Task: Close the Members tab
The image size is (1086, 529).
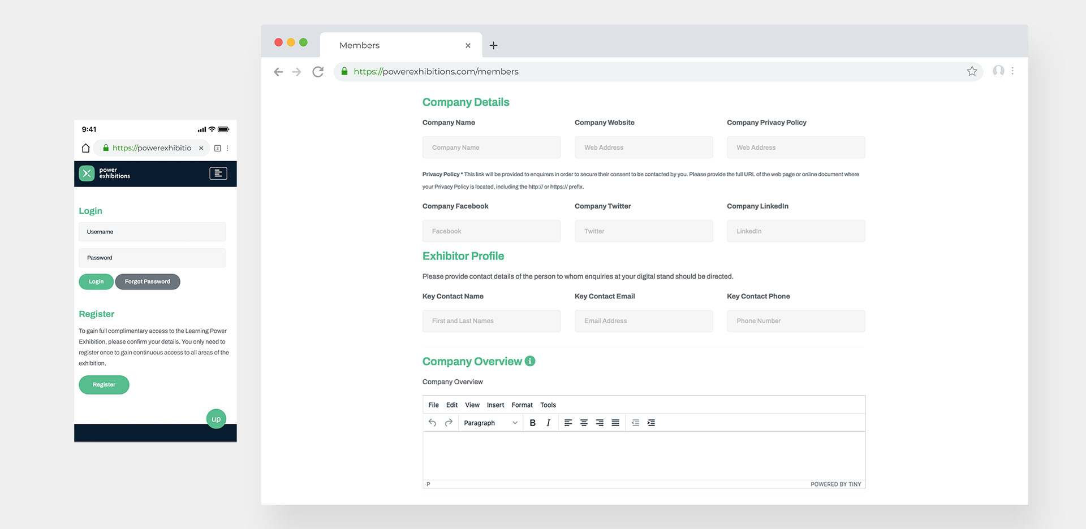Action: tap(468, 46)
